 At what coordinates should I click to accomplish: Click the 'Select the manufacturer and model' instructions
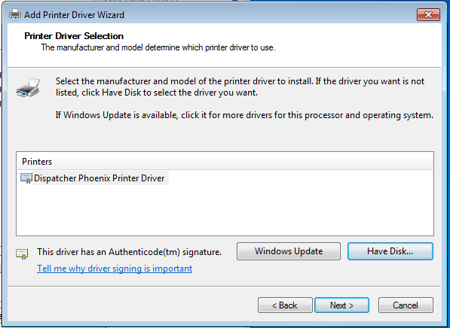coord(240,87)
